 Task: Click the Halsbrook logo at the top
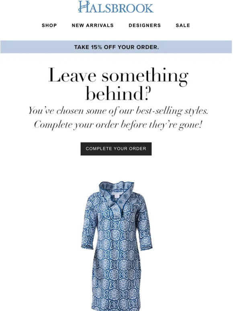(x=116, y=7)
